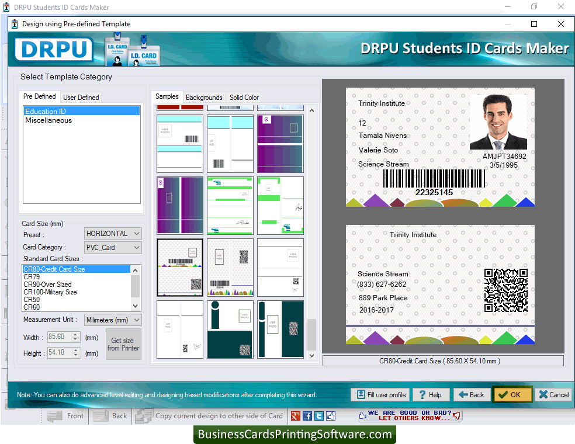The width and height of the screenshot is (575, 444).
Task: Choose the selected dotted colorful-triangles template
Action: click(x=180, y=268)
